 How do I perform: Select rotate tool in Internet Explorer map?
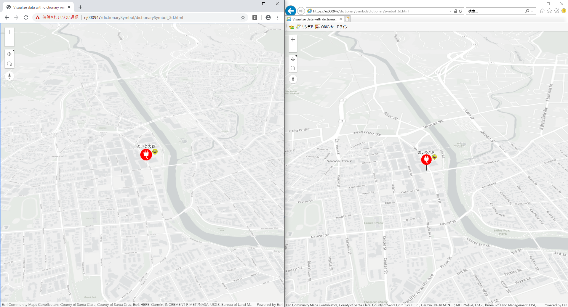point(293,68)
